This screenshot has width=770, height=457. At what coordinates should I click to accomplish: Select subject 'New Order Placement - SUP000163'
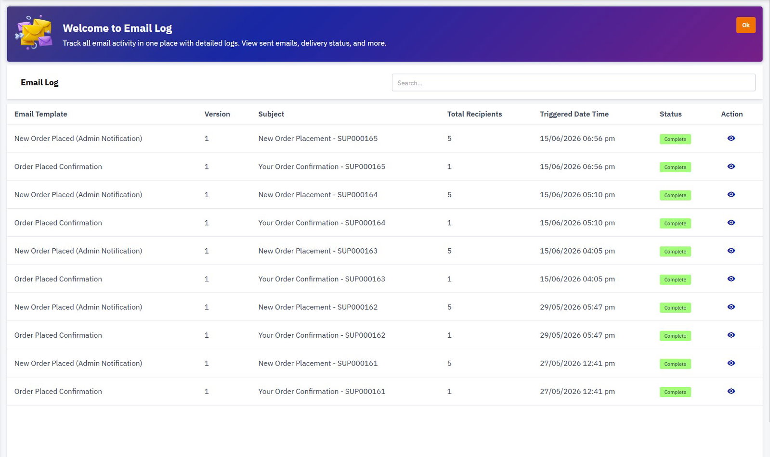[x=318, y=251]
